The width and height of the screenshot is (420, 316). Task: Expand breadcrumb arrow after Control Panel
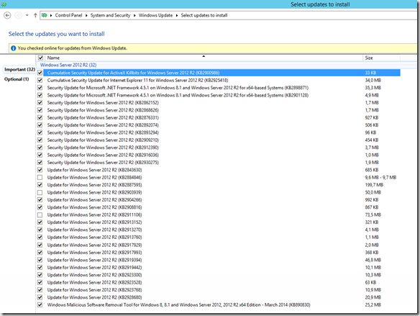click(86, 16)
